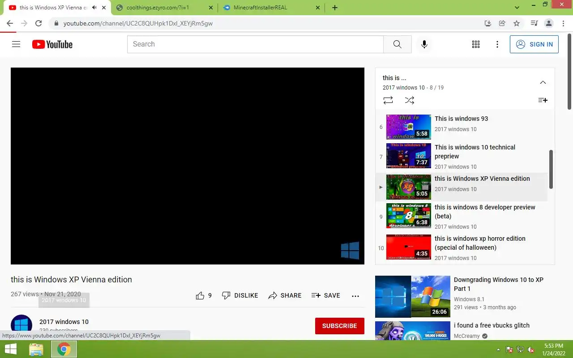This screenshot has height=358, width=573.
Task: Click the SIGN IN button
Action: point(534,44)
